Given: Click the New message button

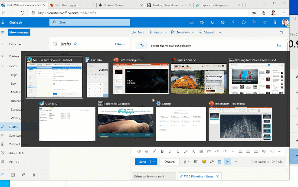Looking at the screenshot, I should (19, 32).
